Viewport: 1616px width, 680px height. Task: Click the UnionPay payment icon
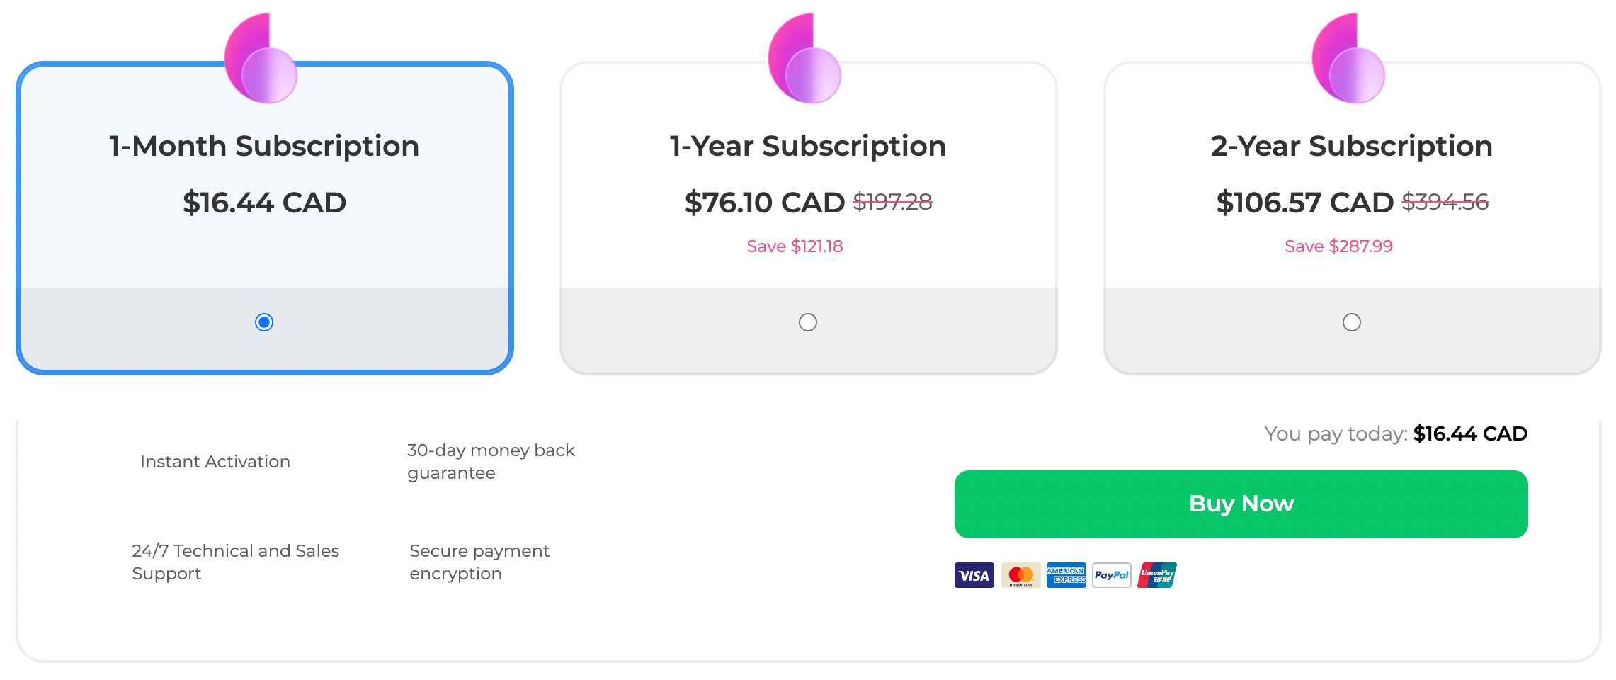coord(1156,575)
